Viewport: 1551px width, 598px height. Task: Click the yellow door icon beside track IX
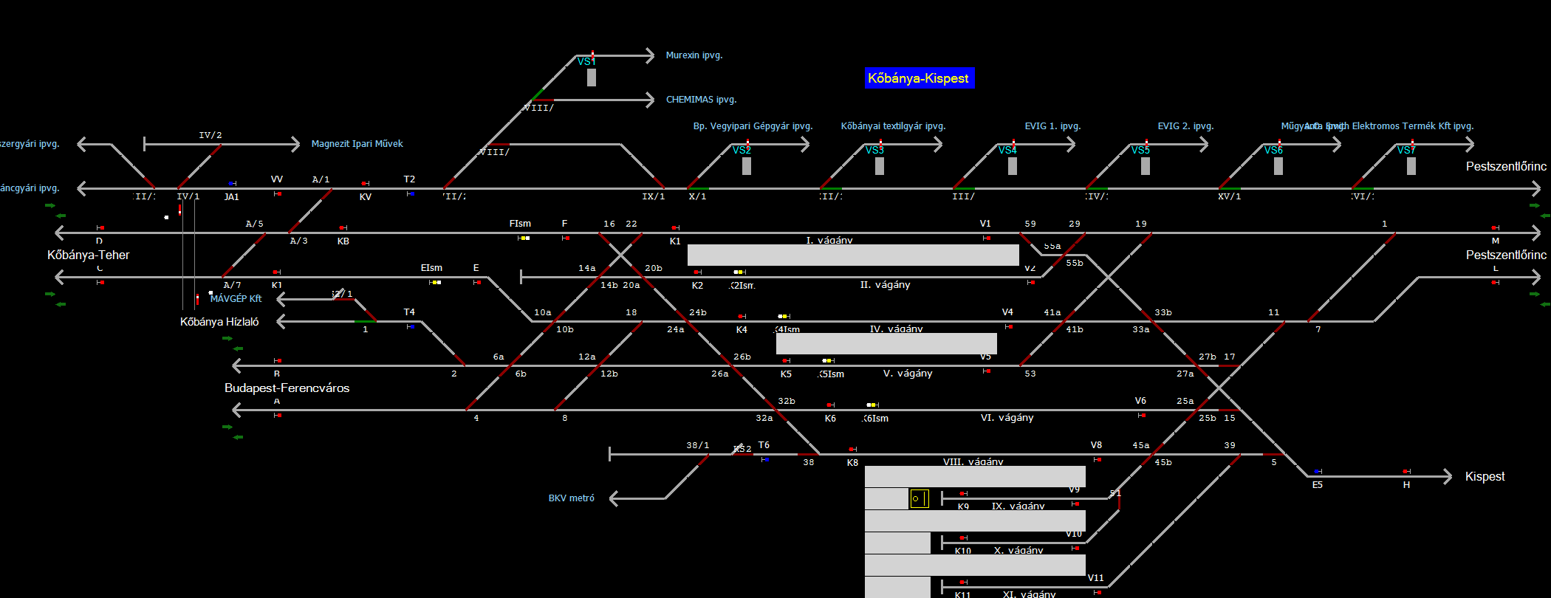point(919,499)
